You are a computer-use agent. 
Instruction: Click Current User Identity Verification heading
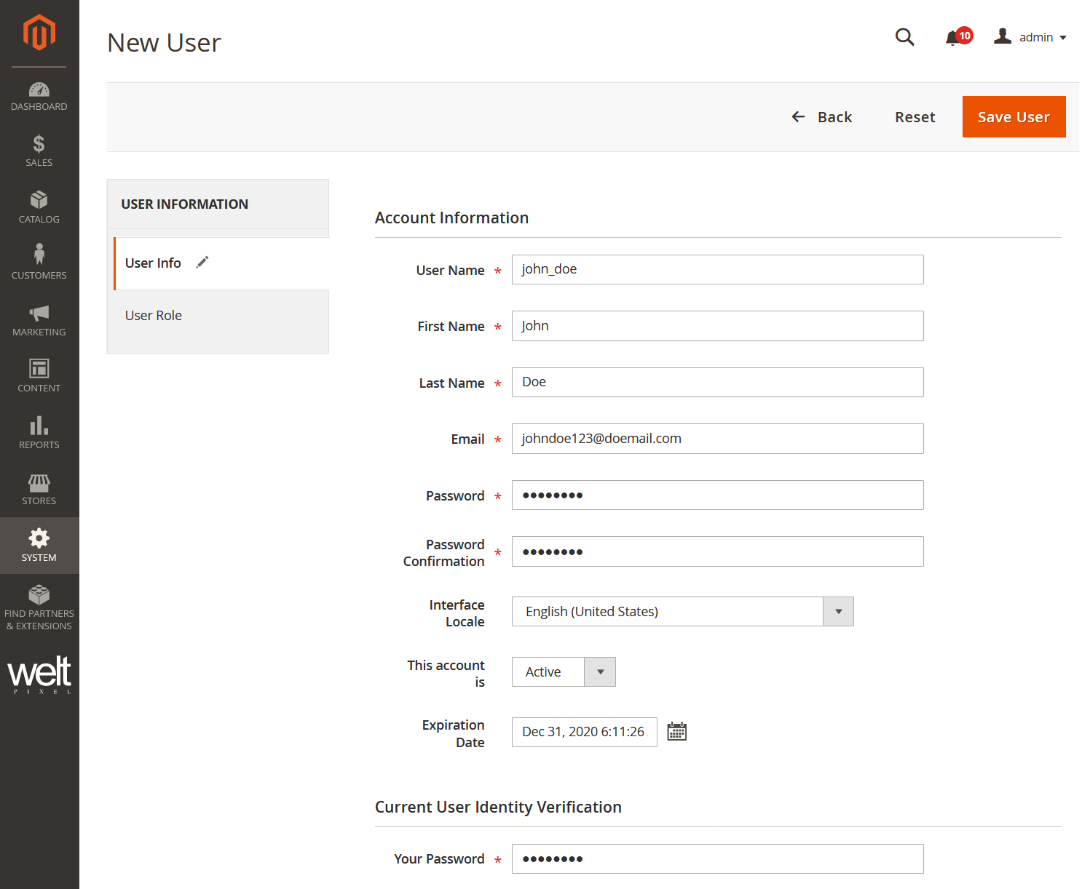coord(498,808)
